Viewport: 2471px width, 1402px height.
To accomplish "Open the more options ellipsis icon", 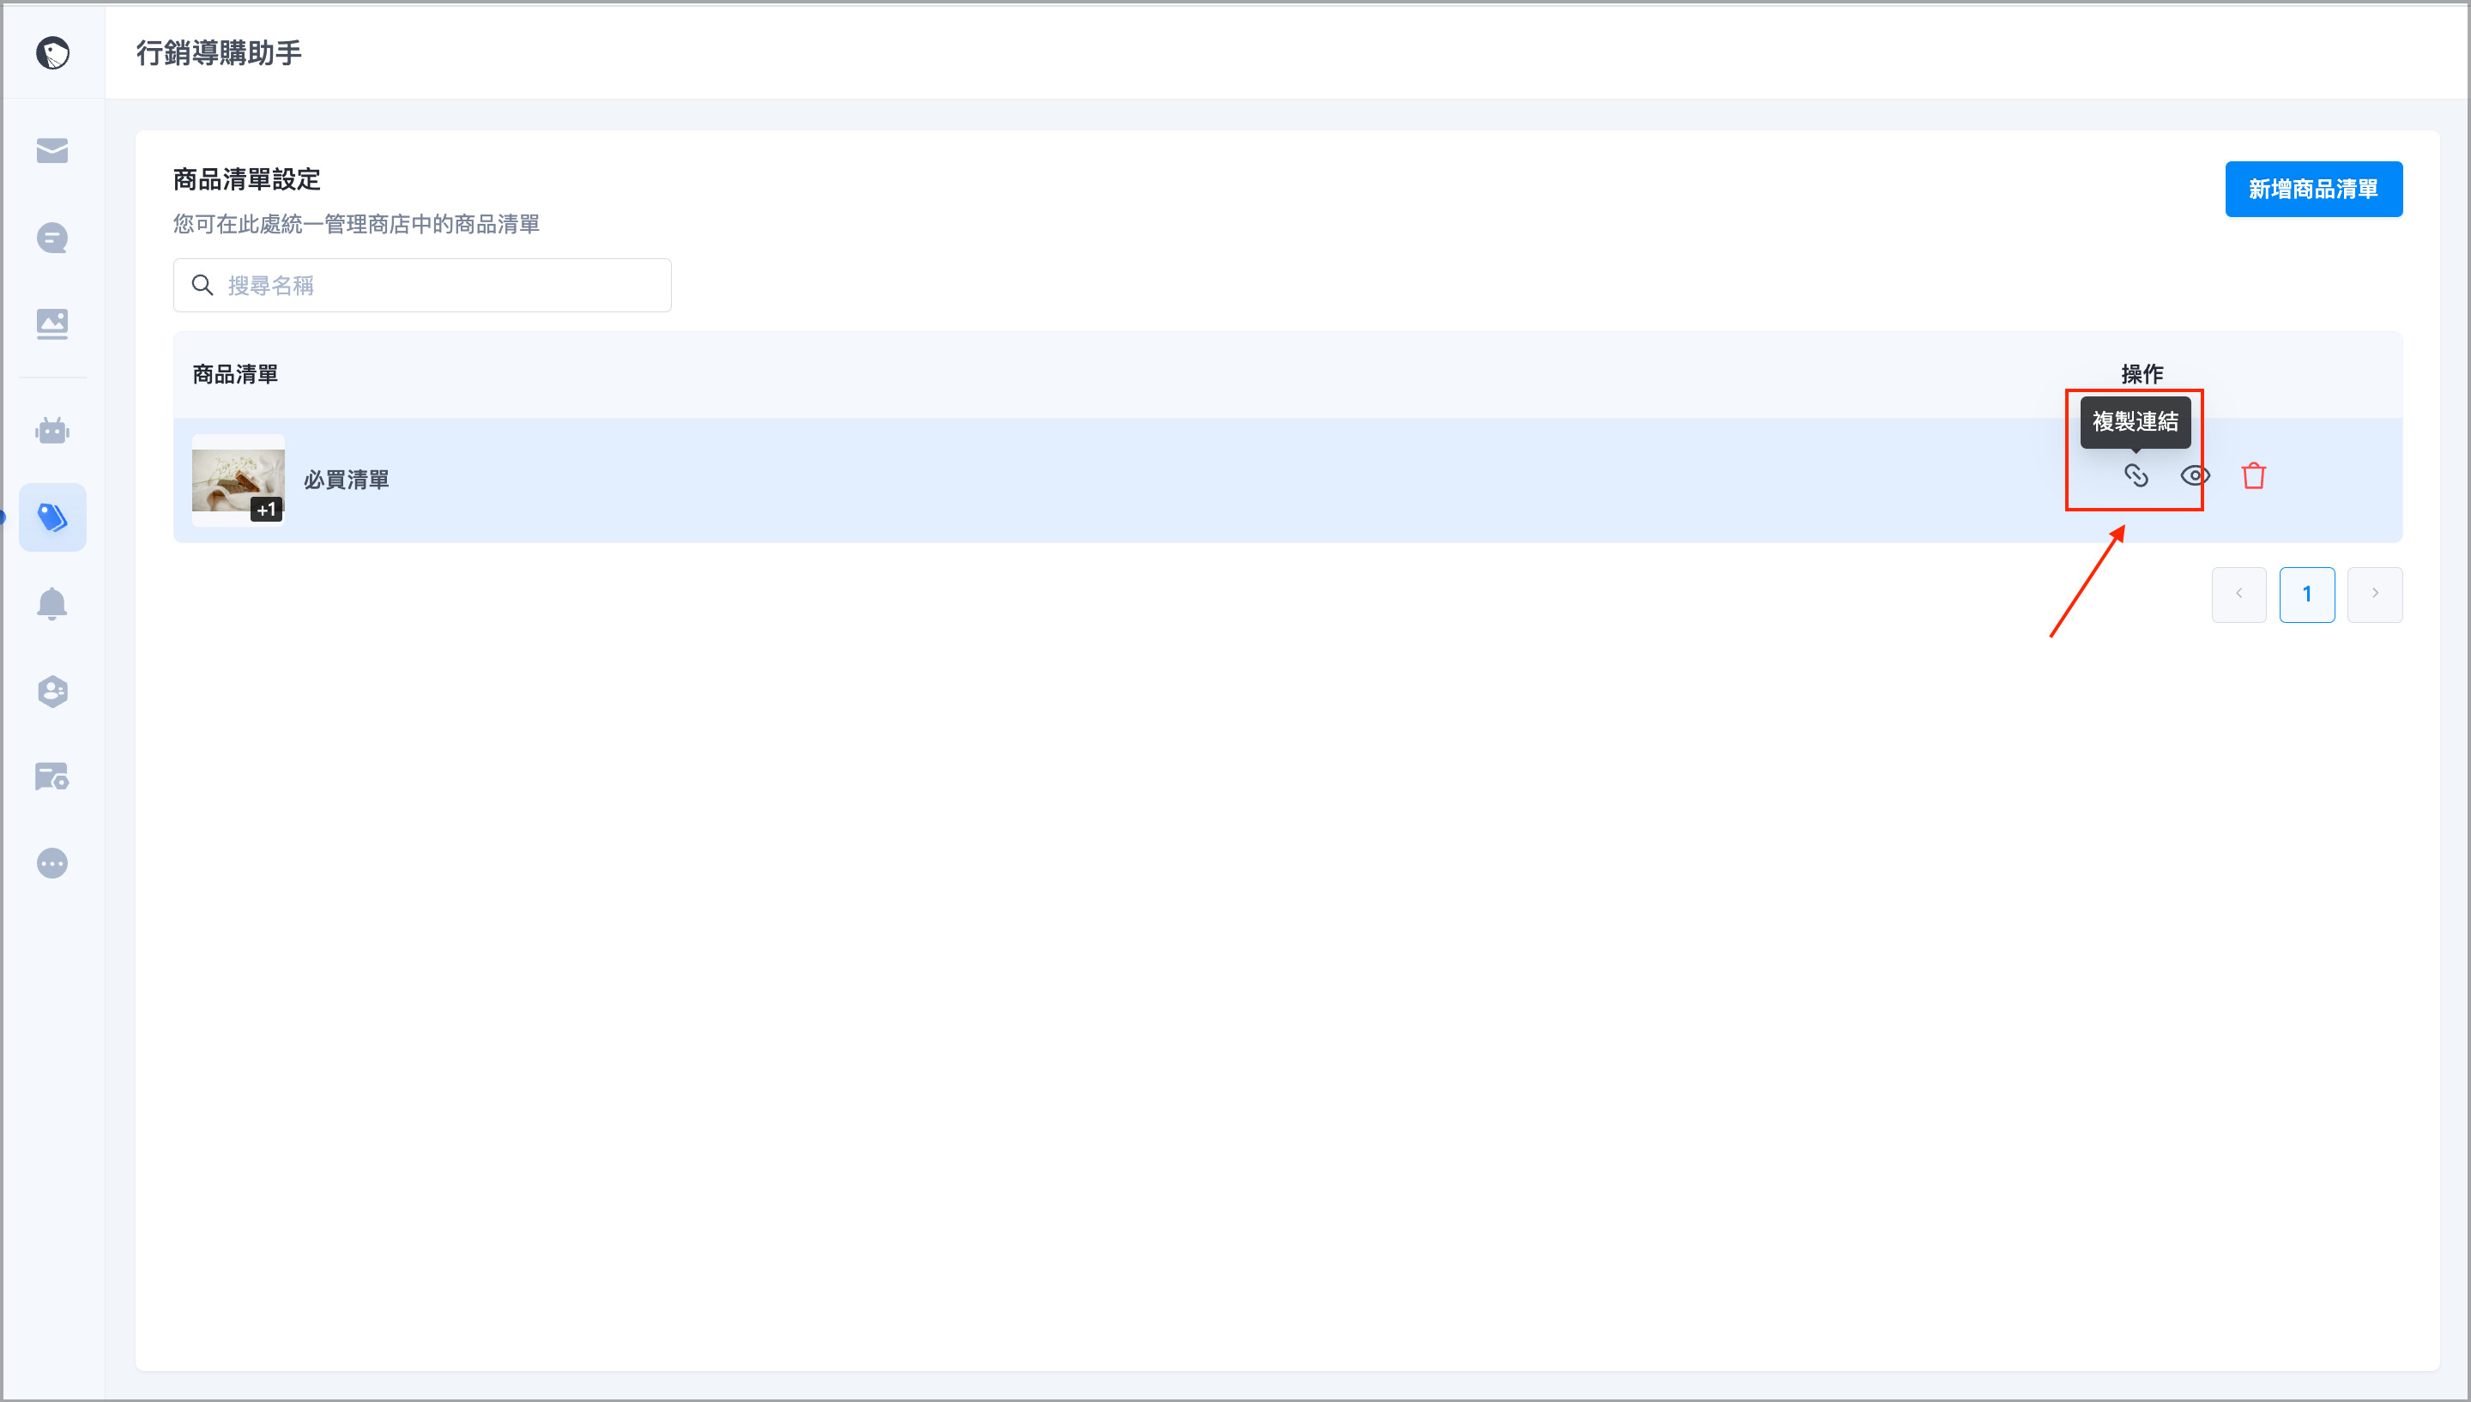I will point(52,864).
